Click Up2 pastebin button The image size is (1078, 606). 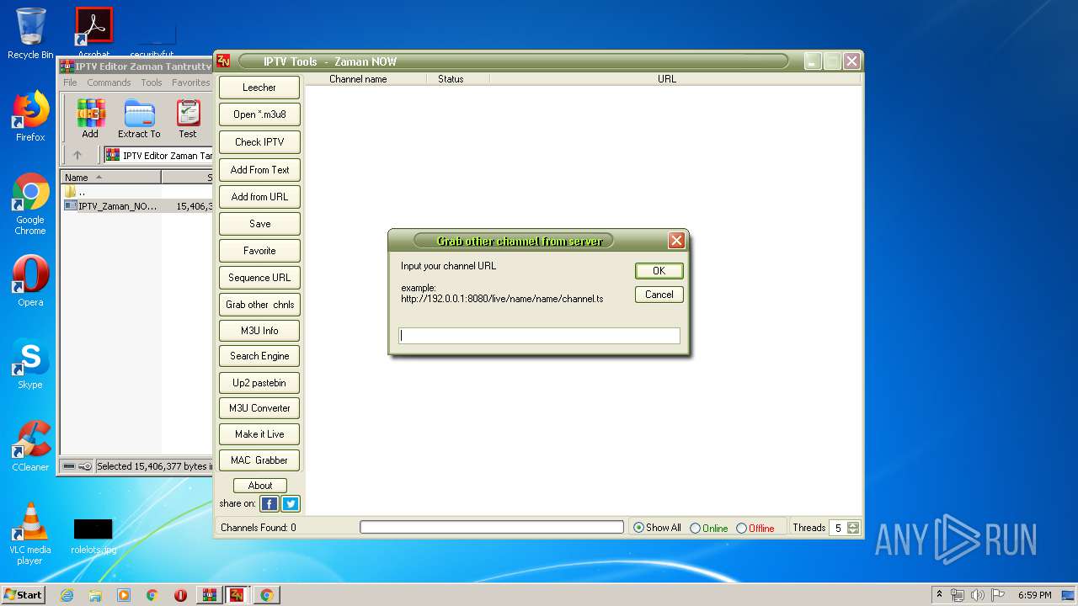[x=259, y=383]
